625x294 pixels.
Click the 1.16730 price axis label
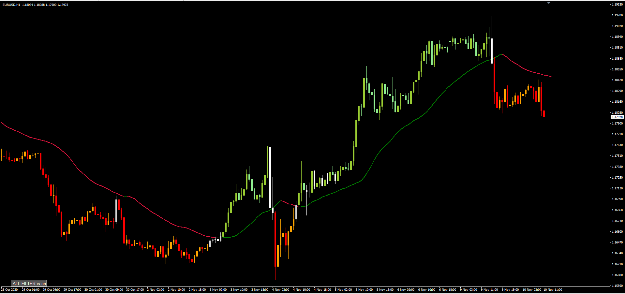tap(617, 221)
